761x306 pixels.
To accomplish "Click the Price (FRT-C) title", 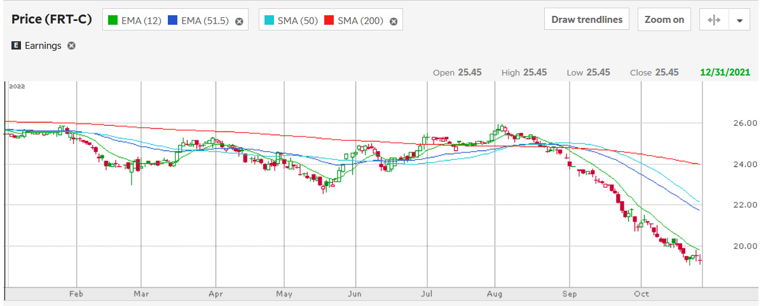I will pyautogui.click(x=51, y=20).
